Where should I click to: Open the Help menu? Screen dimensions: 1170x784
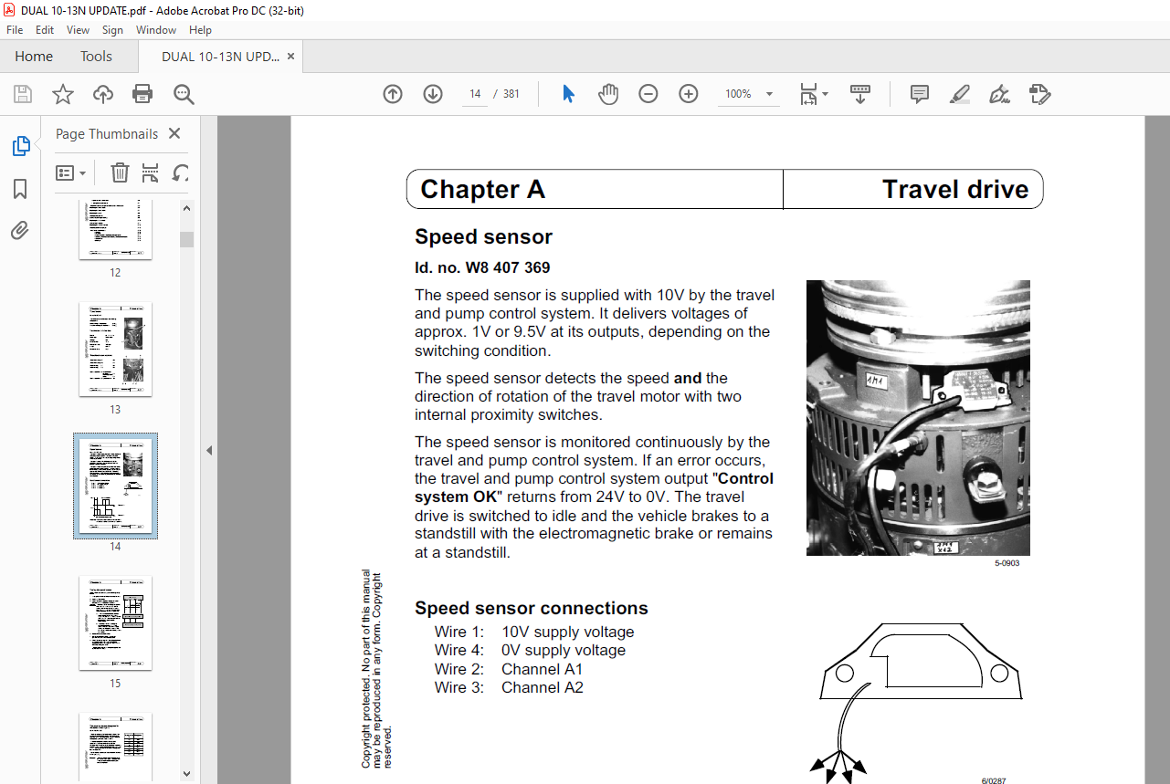click(200, 30)
